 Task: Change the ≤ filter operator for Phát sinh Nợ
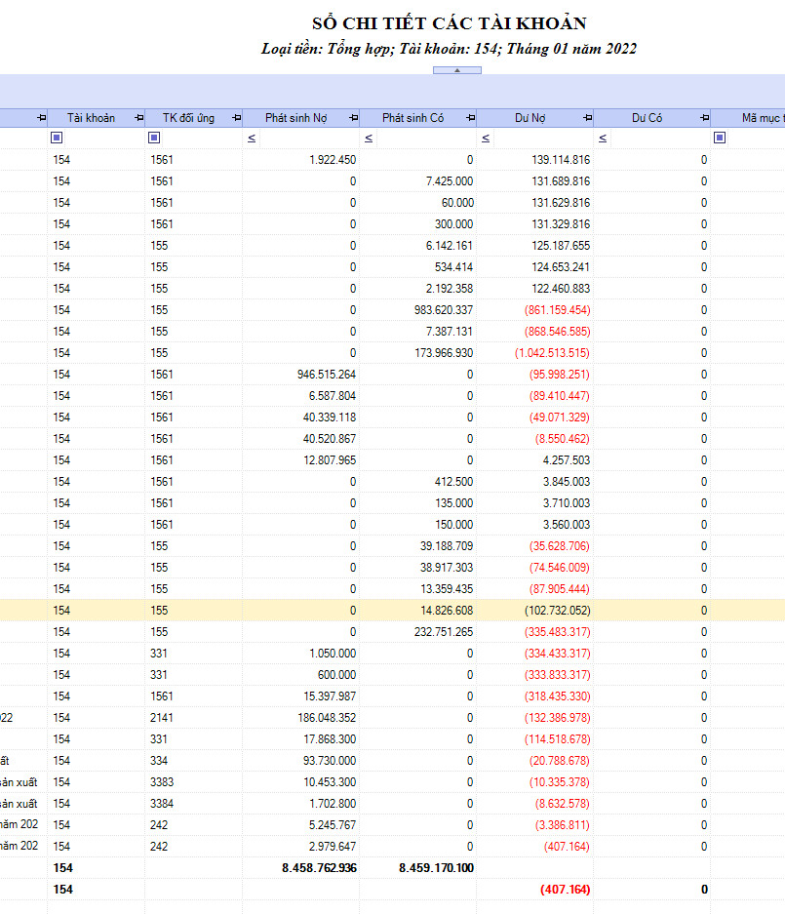pos(252,139)
